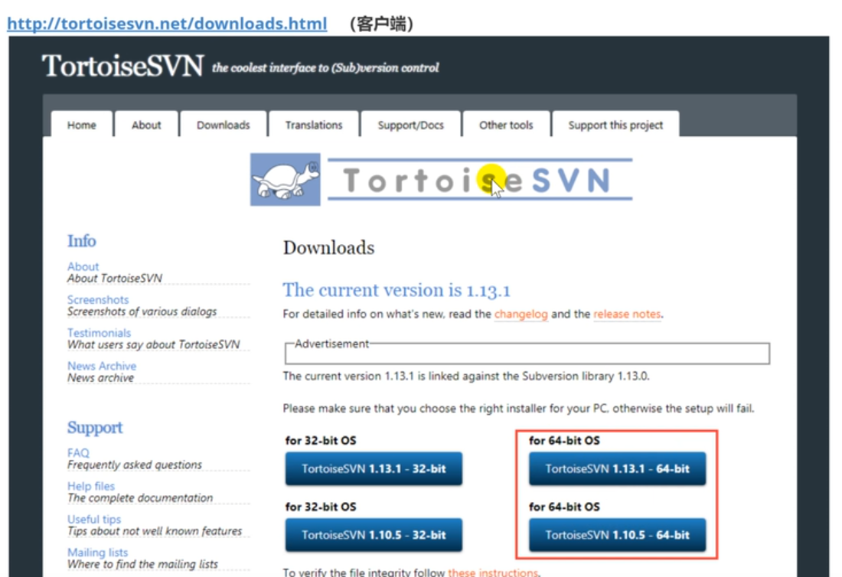This screenshot has height=577, width=842.
Task: Open the Other tools tab
Action: 507,125
